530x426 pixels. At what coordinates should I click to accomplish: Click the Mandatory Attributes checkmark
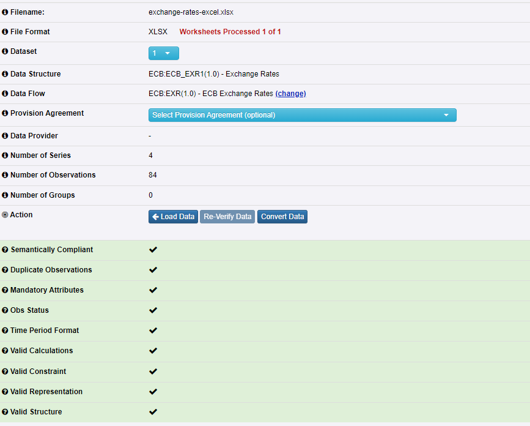click(153, 290)
